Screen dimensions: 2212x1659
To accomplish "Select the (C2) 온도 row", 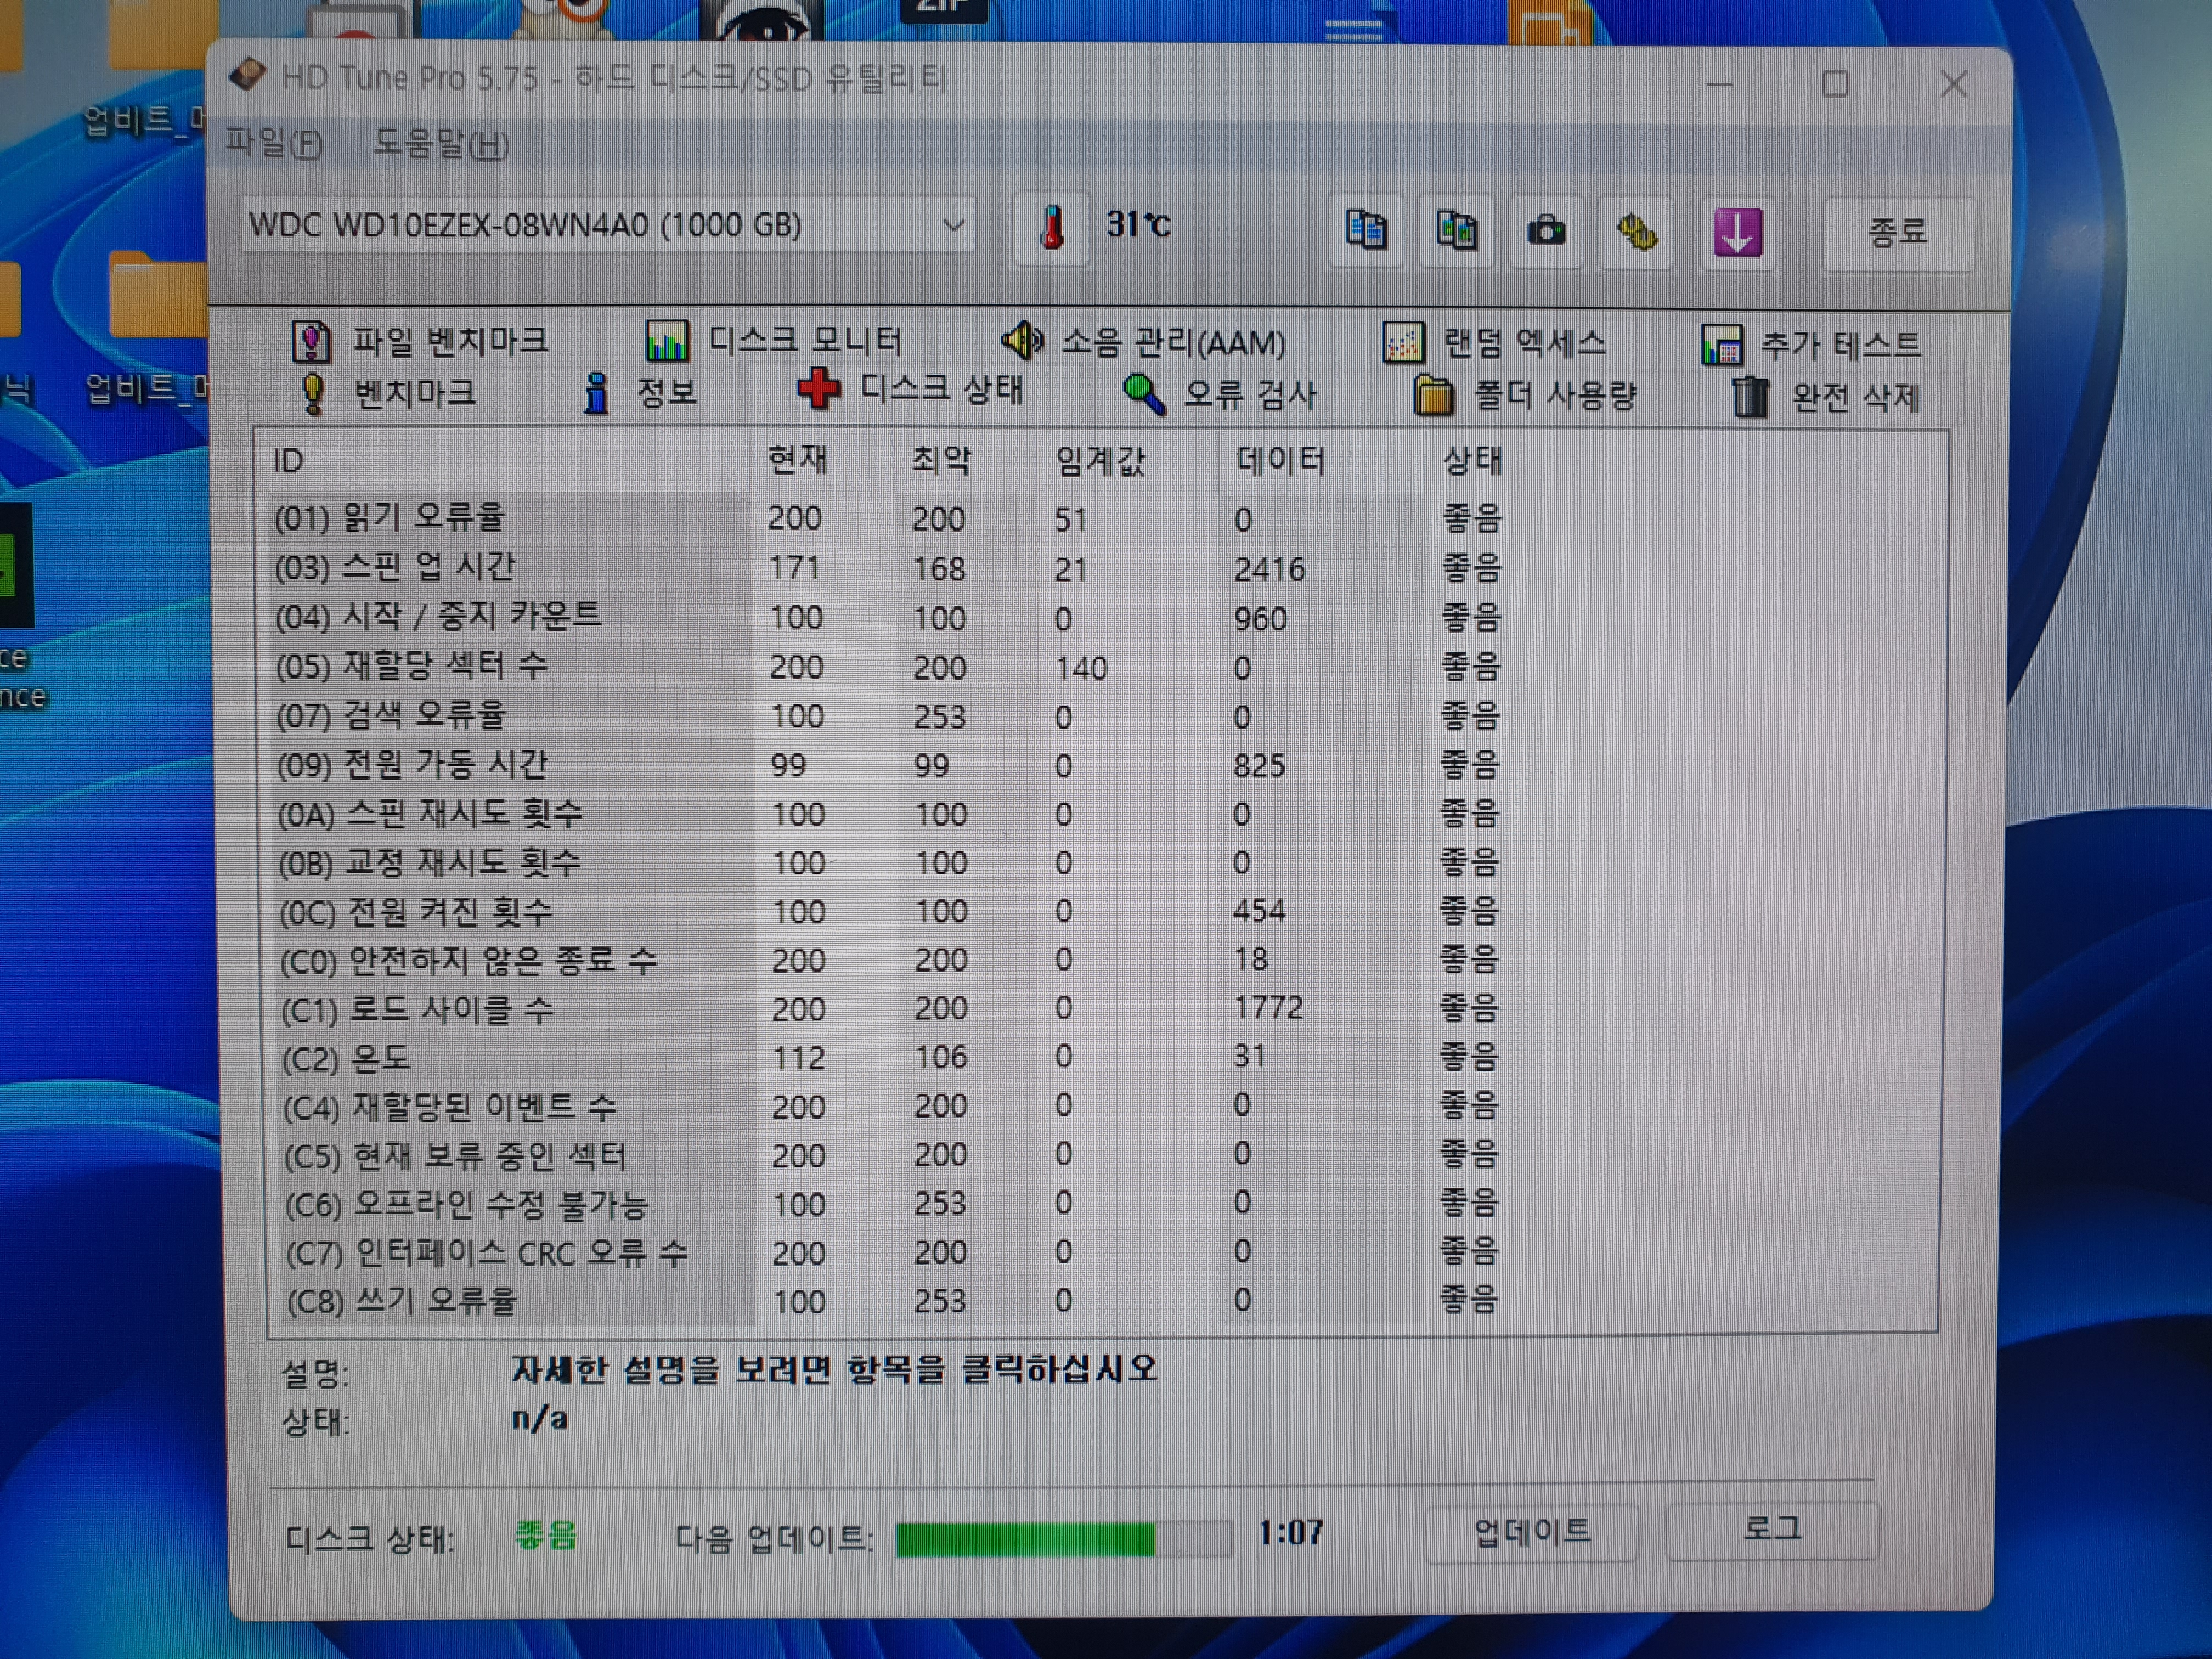I will 1100,1057.
